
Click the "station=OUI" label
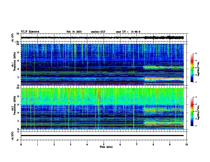pyautogui.click(x=98, y=32)
